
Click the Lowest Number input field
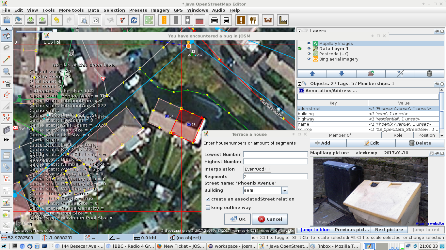pyautogui.click(x=275, y=155)
